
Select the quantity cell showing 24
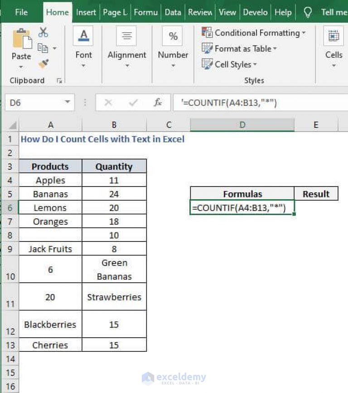[x=114, y=194]
